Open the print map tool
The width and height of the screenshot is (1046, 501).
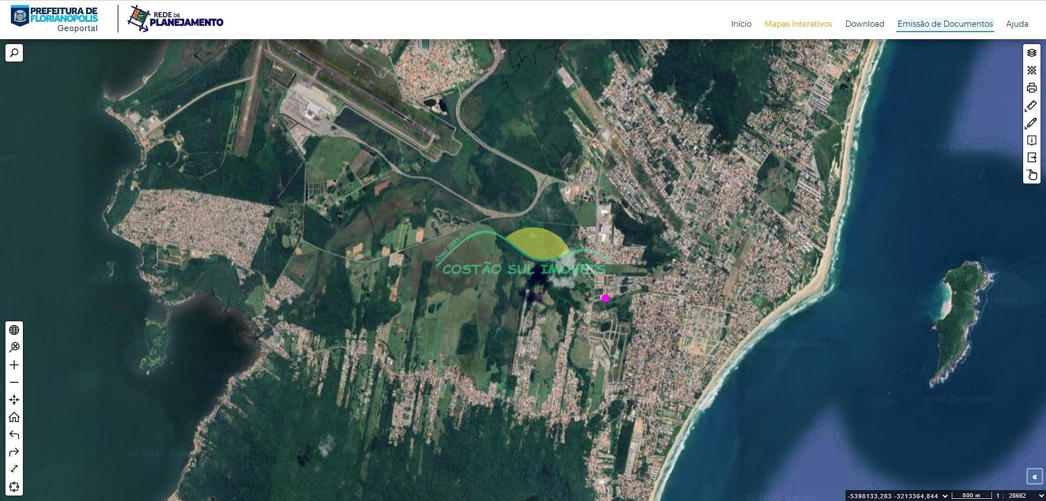click(1032, 88)
